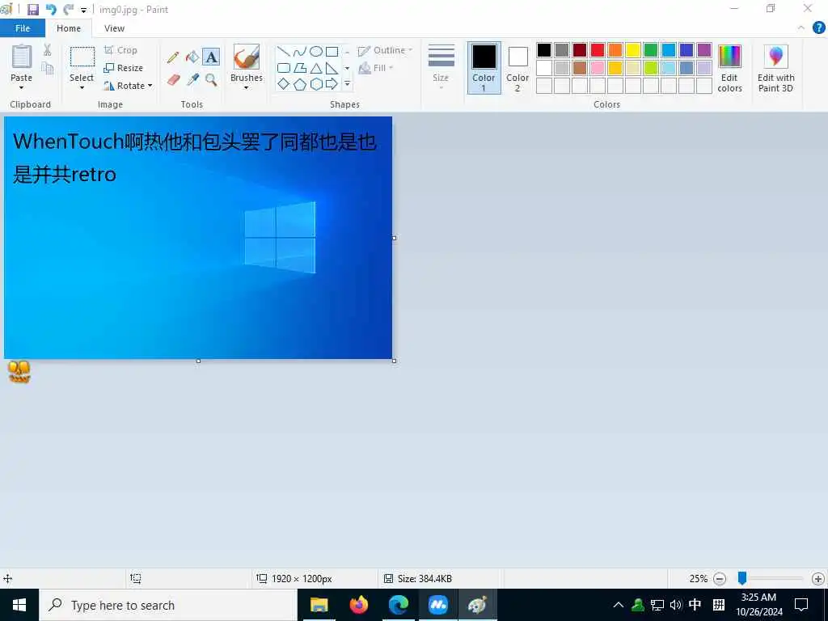The image size is (828, 621).
Task: Click the Windows Start button
Action: pyautogui.click(x=19, y=605)
